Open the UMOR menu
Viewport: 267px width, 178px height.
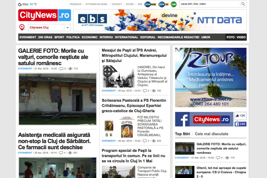coord(206,37)
